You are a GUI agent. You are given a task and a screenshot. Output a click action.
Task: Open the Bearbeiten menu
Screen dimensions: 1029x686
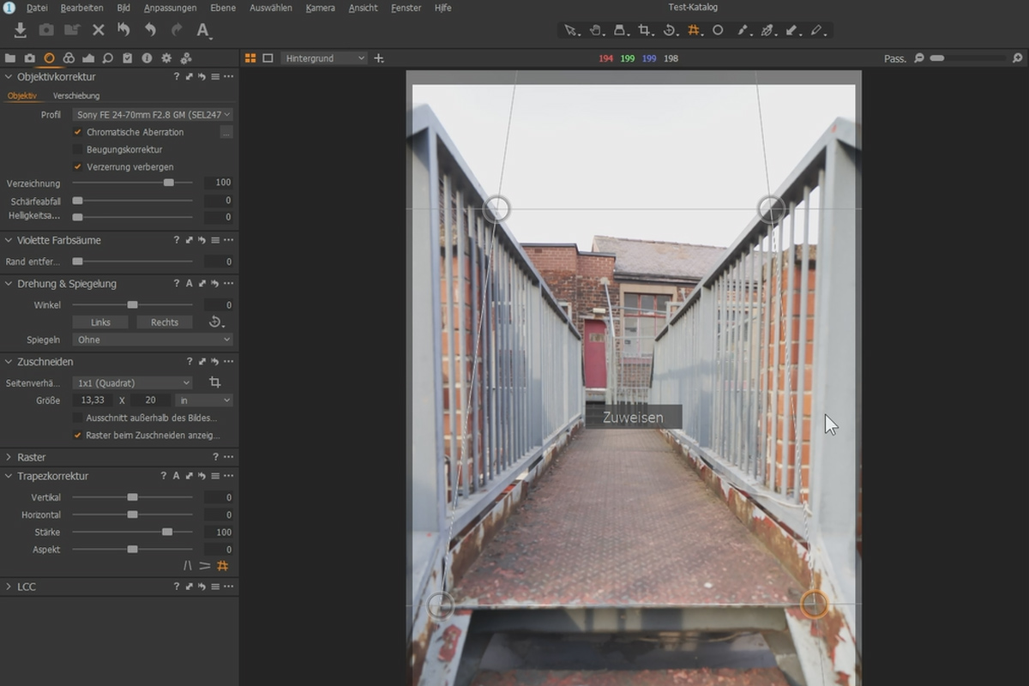click(x=81, y=8)
